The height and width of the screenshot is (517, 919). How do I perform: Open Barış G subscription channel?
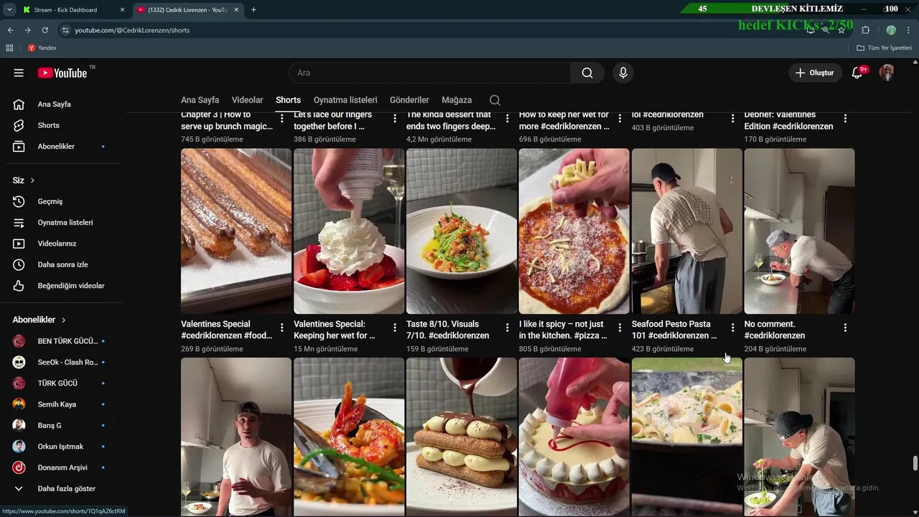61,425
